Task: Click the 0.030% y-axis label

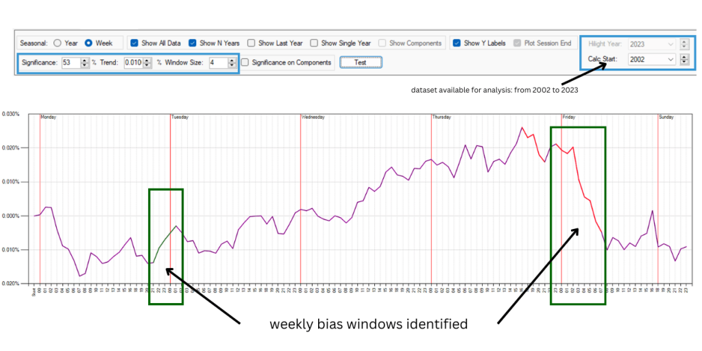Action: 11,114
